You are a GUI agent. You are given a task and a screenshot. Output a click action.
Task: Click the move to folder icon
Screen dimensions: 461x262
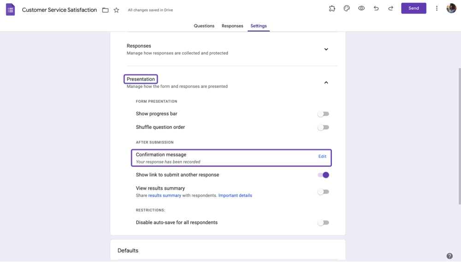coord(105,10)
